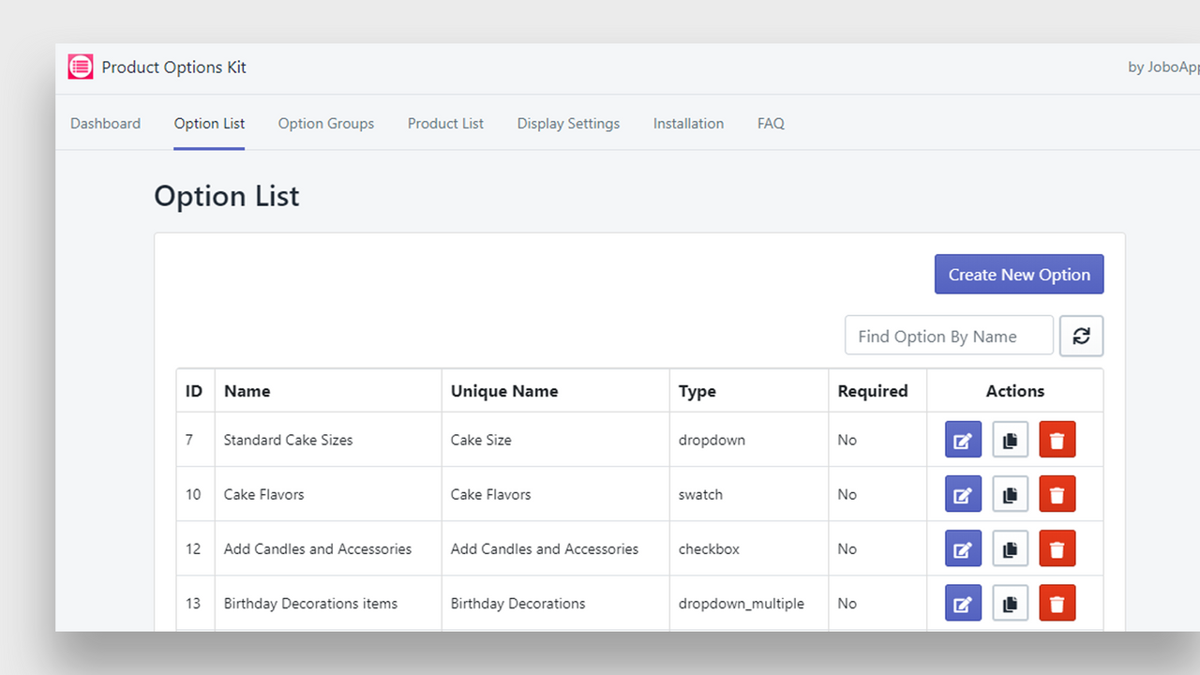Edit Birthday Decorations items option
The width and height of the screenshot is (1200, 675).
click(963, 603)
